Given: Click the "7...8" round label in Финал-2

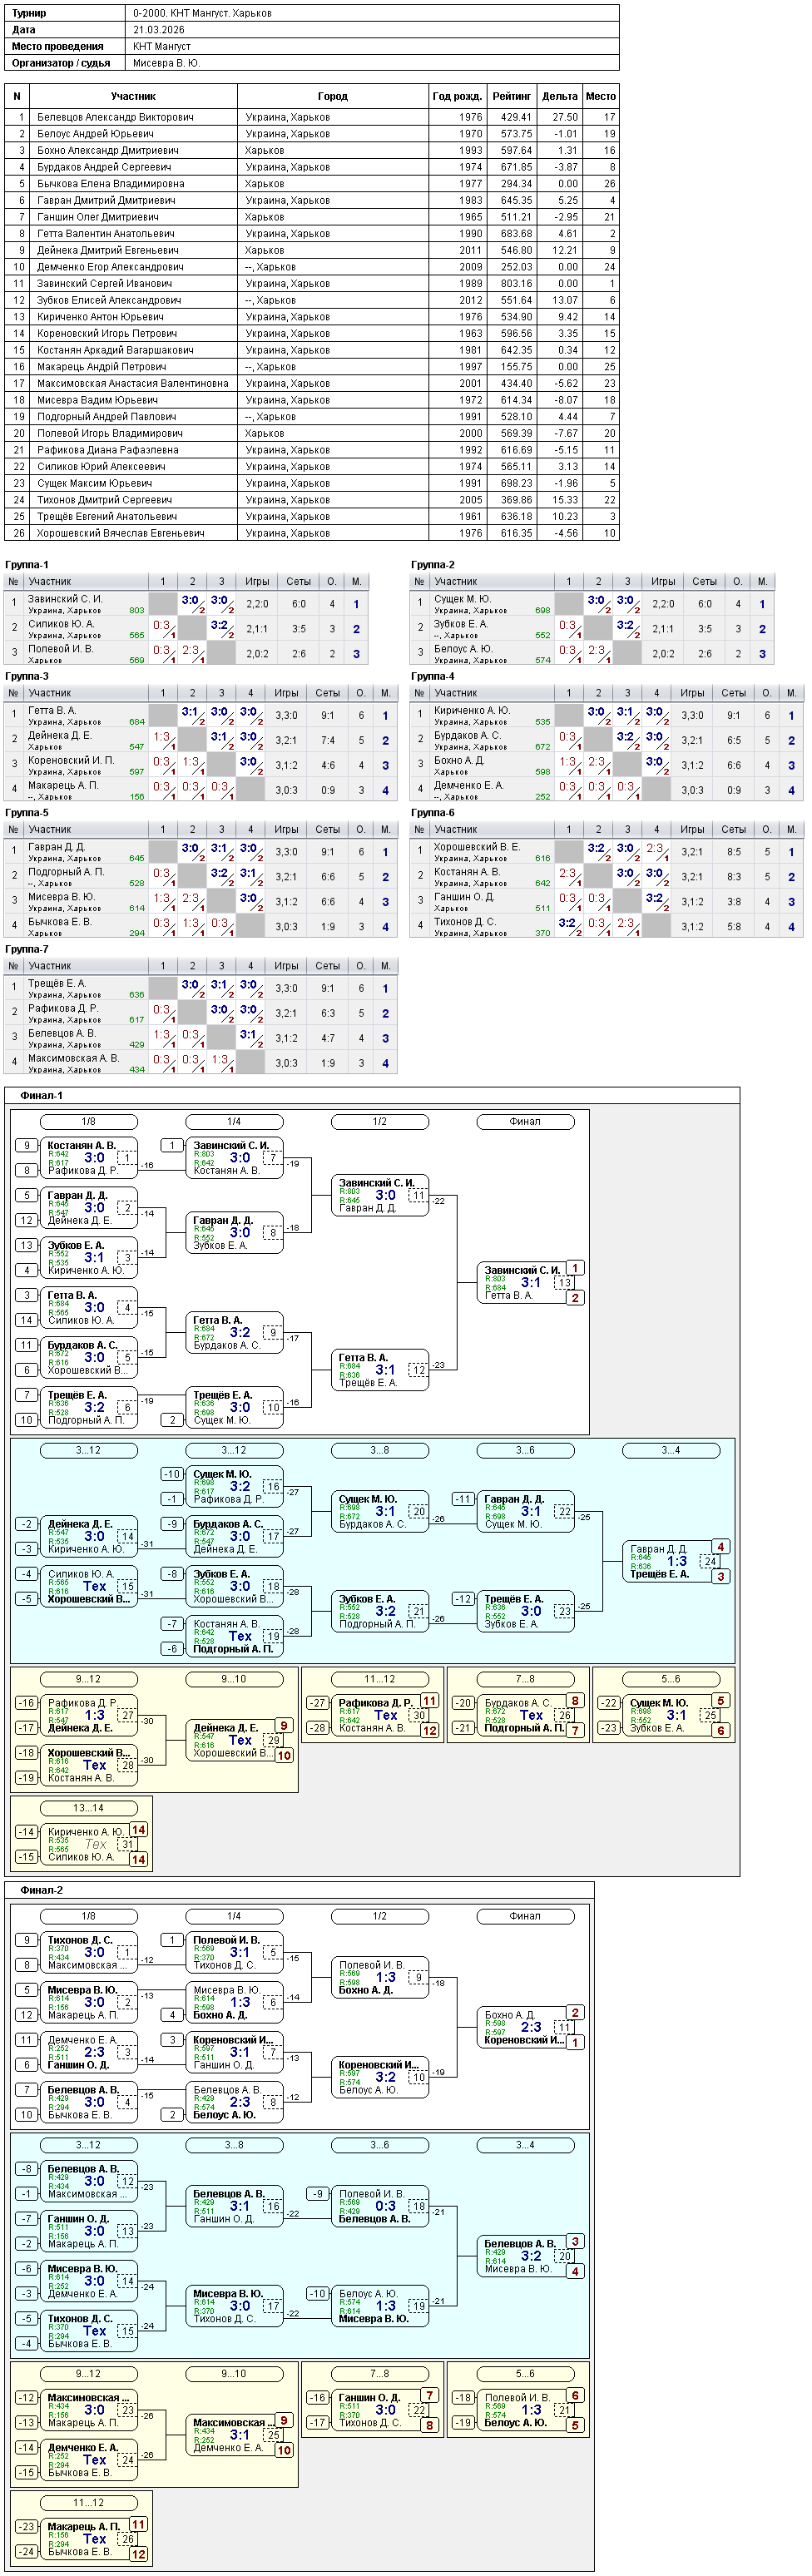Looking at the screenshot, I should click(380, 2374).
